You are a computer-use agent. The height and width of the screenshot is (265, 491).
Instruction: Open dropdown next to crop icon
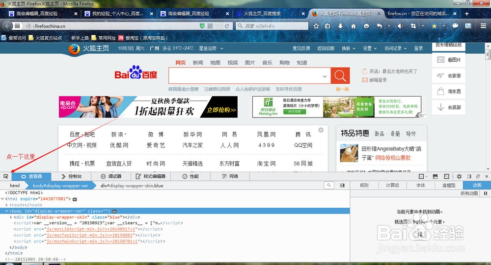[x=423, y=26]
